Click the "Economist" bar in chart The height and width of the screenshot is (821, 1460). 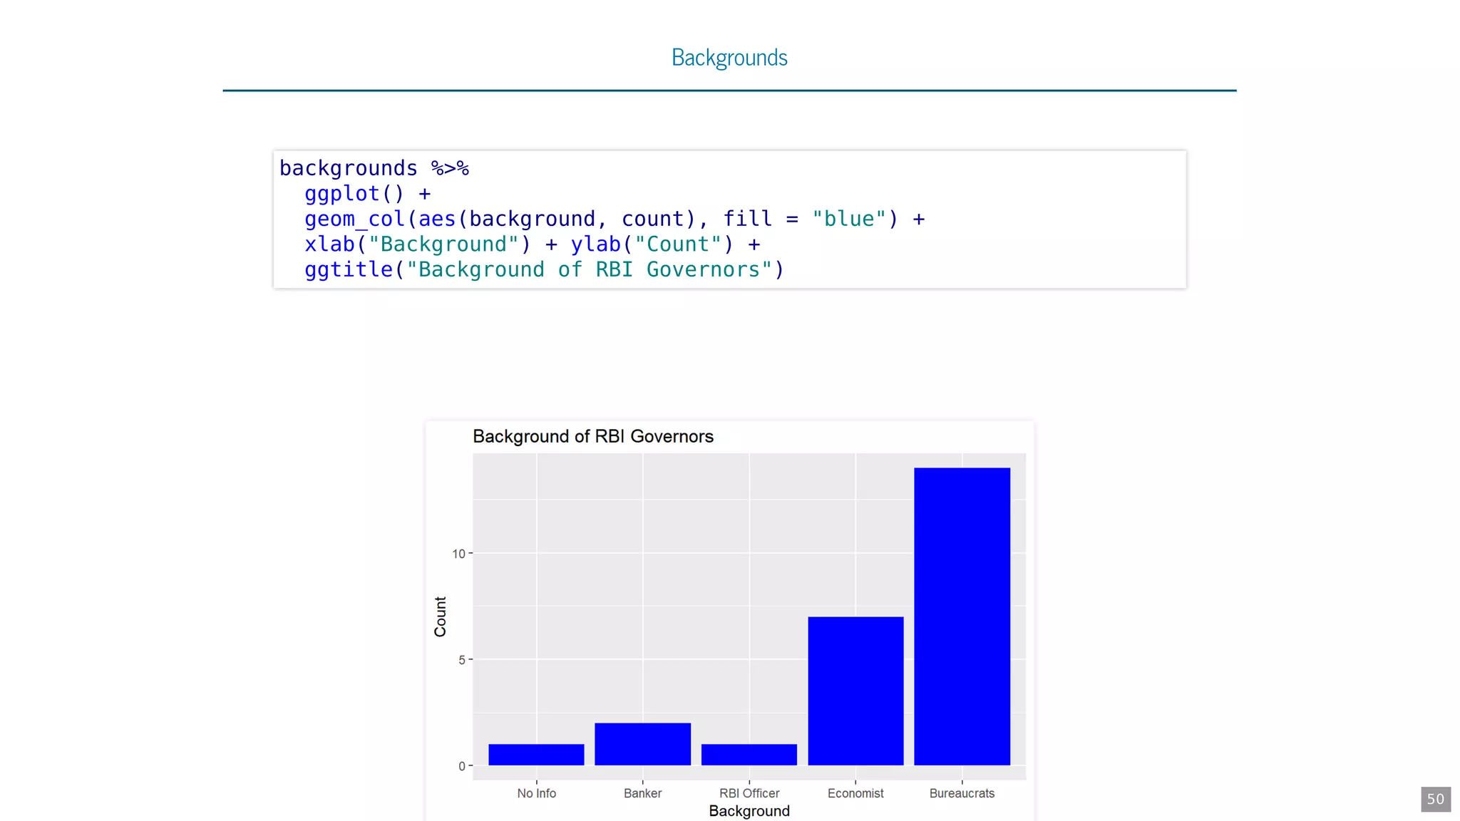pyautogui.click(x=855, y=691)
